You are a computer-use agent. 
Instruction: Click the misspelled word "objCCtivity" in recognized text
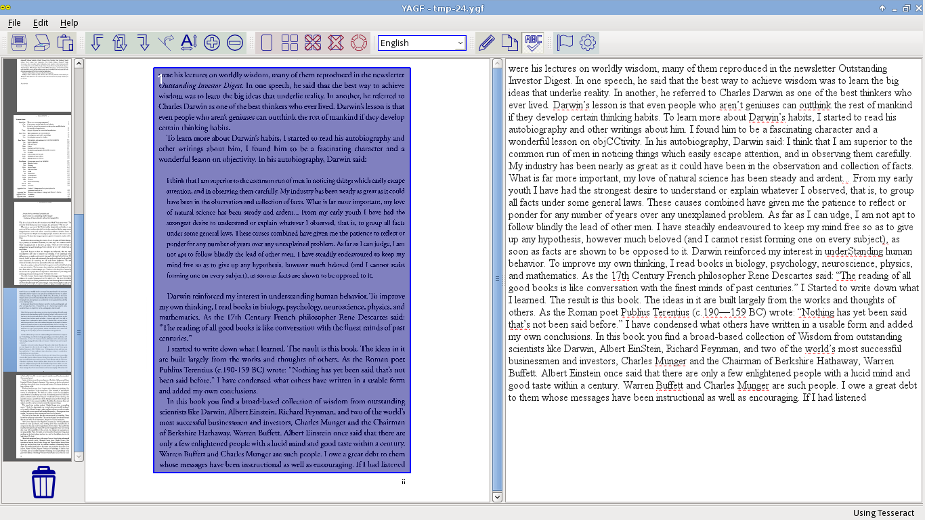pos(615,142)
